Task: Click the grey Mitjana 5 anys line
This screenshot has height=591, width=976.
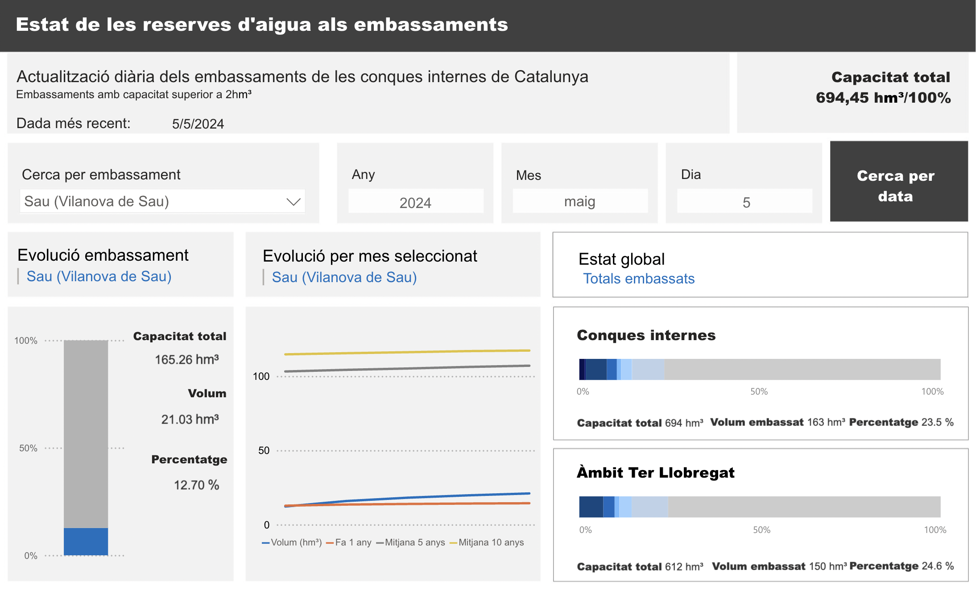Action: (407, 368)
